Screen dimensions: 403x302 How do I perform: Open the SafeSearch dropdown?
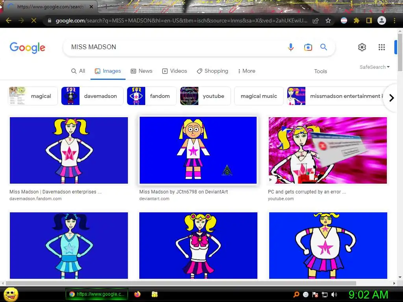pyautogui.click(x=375, y=67)
